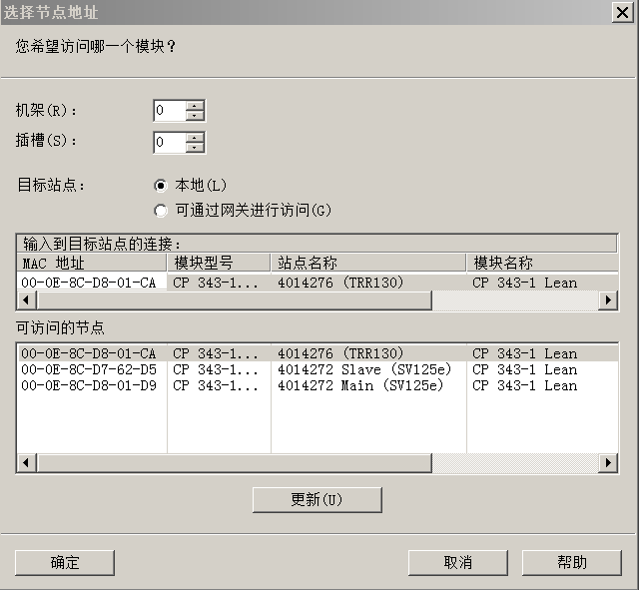
Task: Click station name 4014272 Slave (SV125e)
Action: (x=364, y=369)
